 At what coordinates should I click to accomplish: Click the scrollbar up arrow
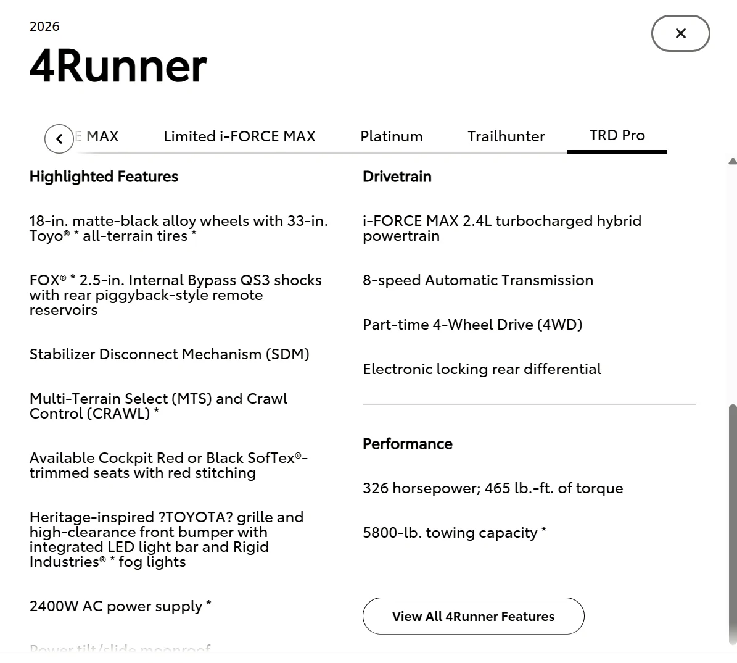tap(732, 161)
